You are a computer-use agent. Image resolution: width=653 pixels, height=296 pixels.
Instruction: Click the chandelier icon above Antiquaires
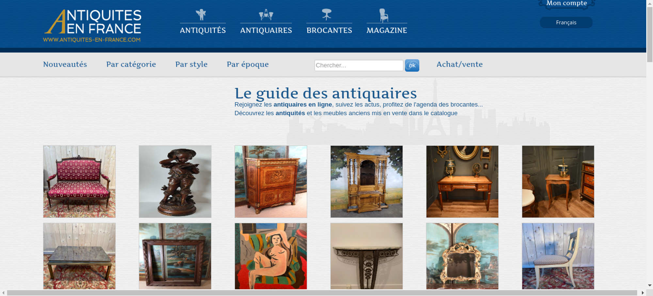coord(266,14)
